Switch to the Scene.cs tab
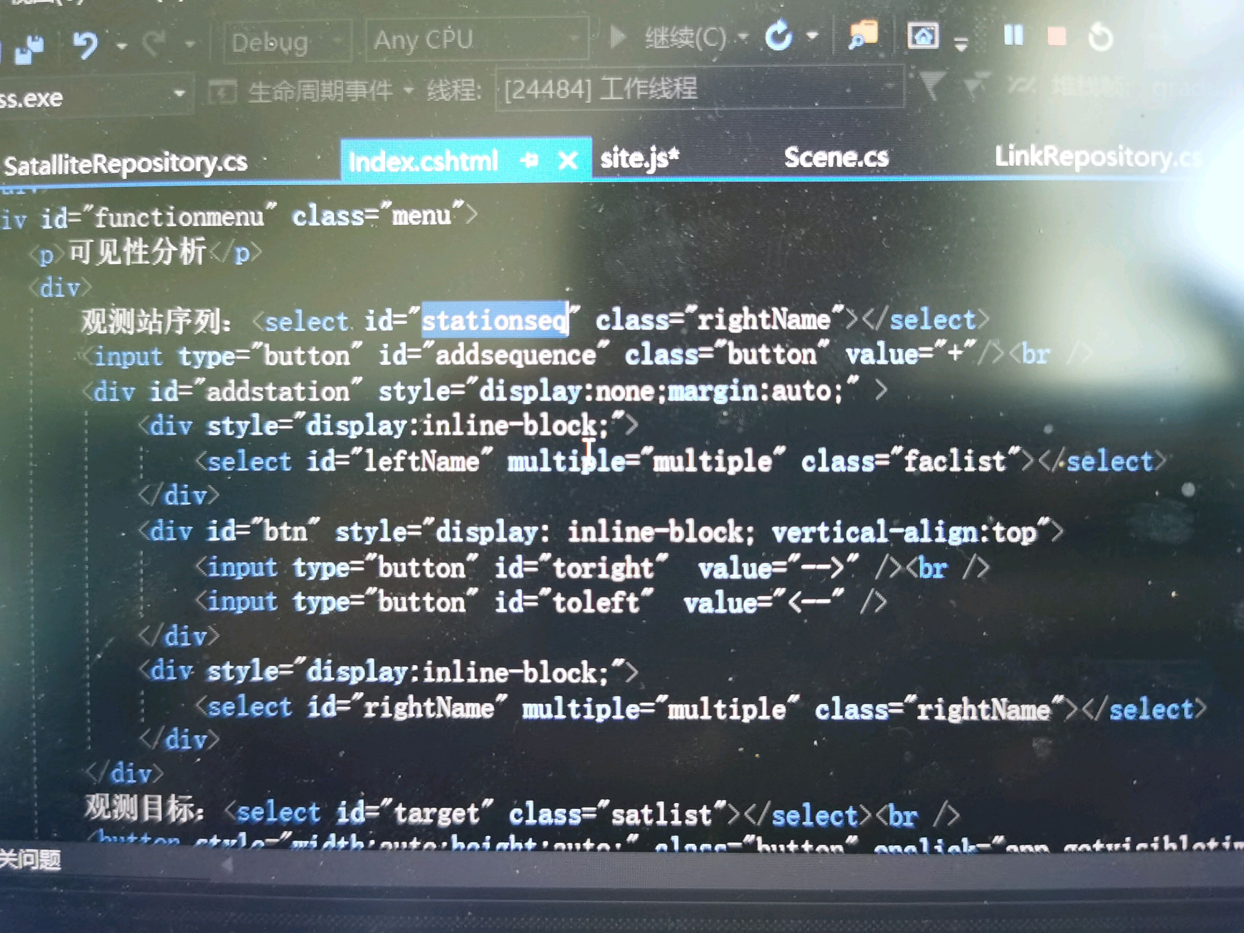The height and width of the screenshot is (933, 1244). tap(836, 157)
